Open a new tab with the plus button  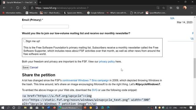[x=40, y=2]
